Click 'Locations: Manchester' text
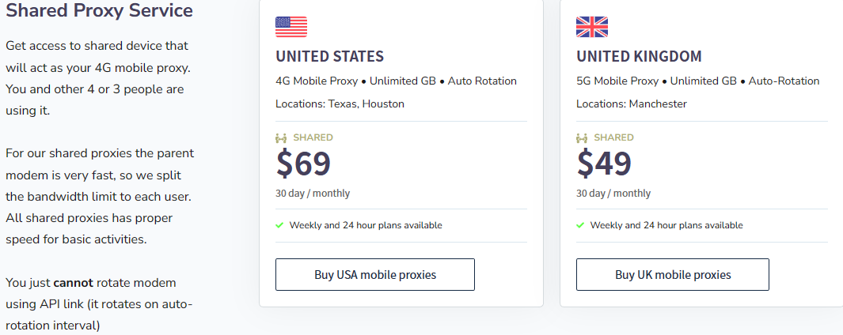843x335 pixels. (632, 104)
